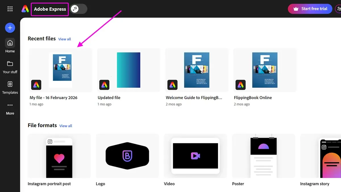Open the FlippingBook Online thumbnail
This screenshot has height=192, width=341.
pyautogui.click(x=265, y=70)
